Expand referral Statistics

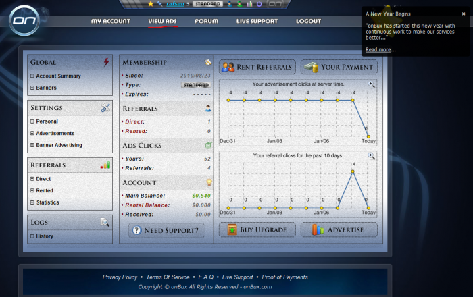coord(45,202)
